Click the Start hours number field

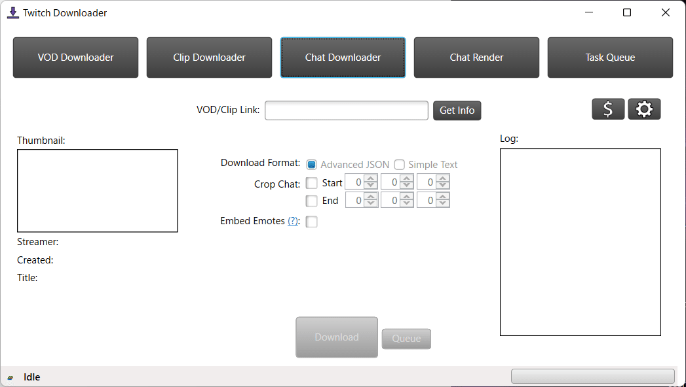click(x=355, y=182)
